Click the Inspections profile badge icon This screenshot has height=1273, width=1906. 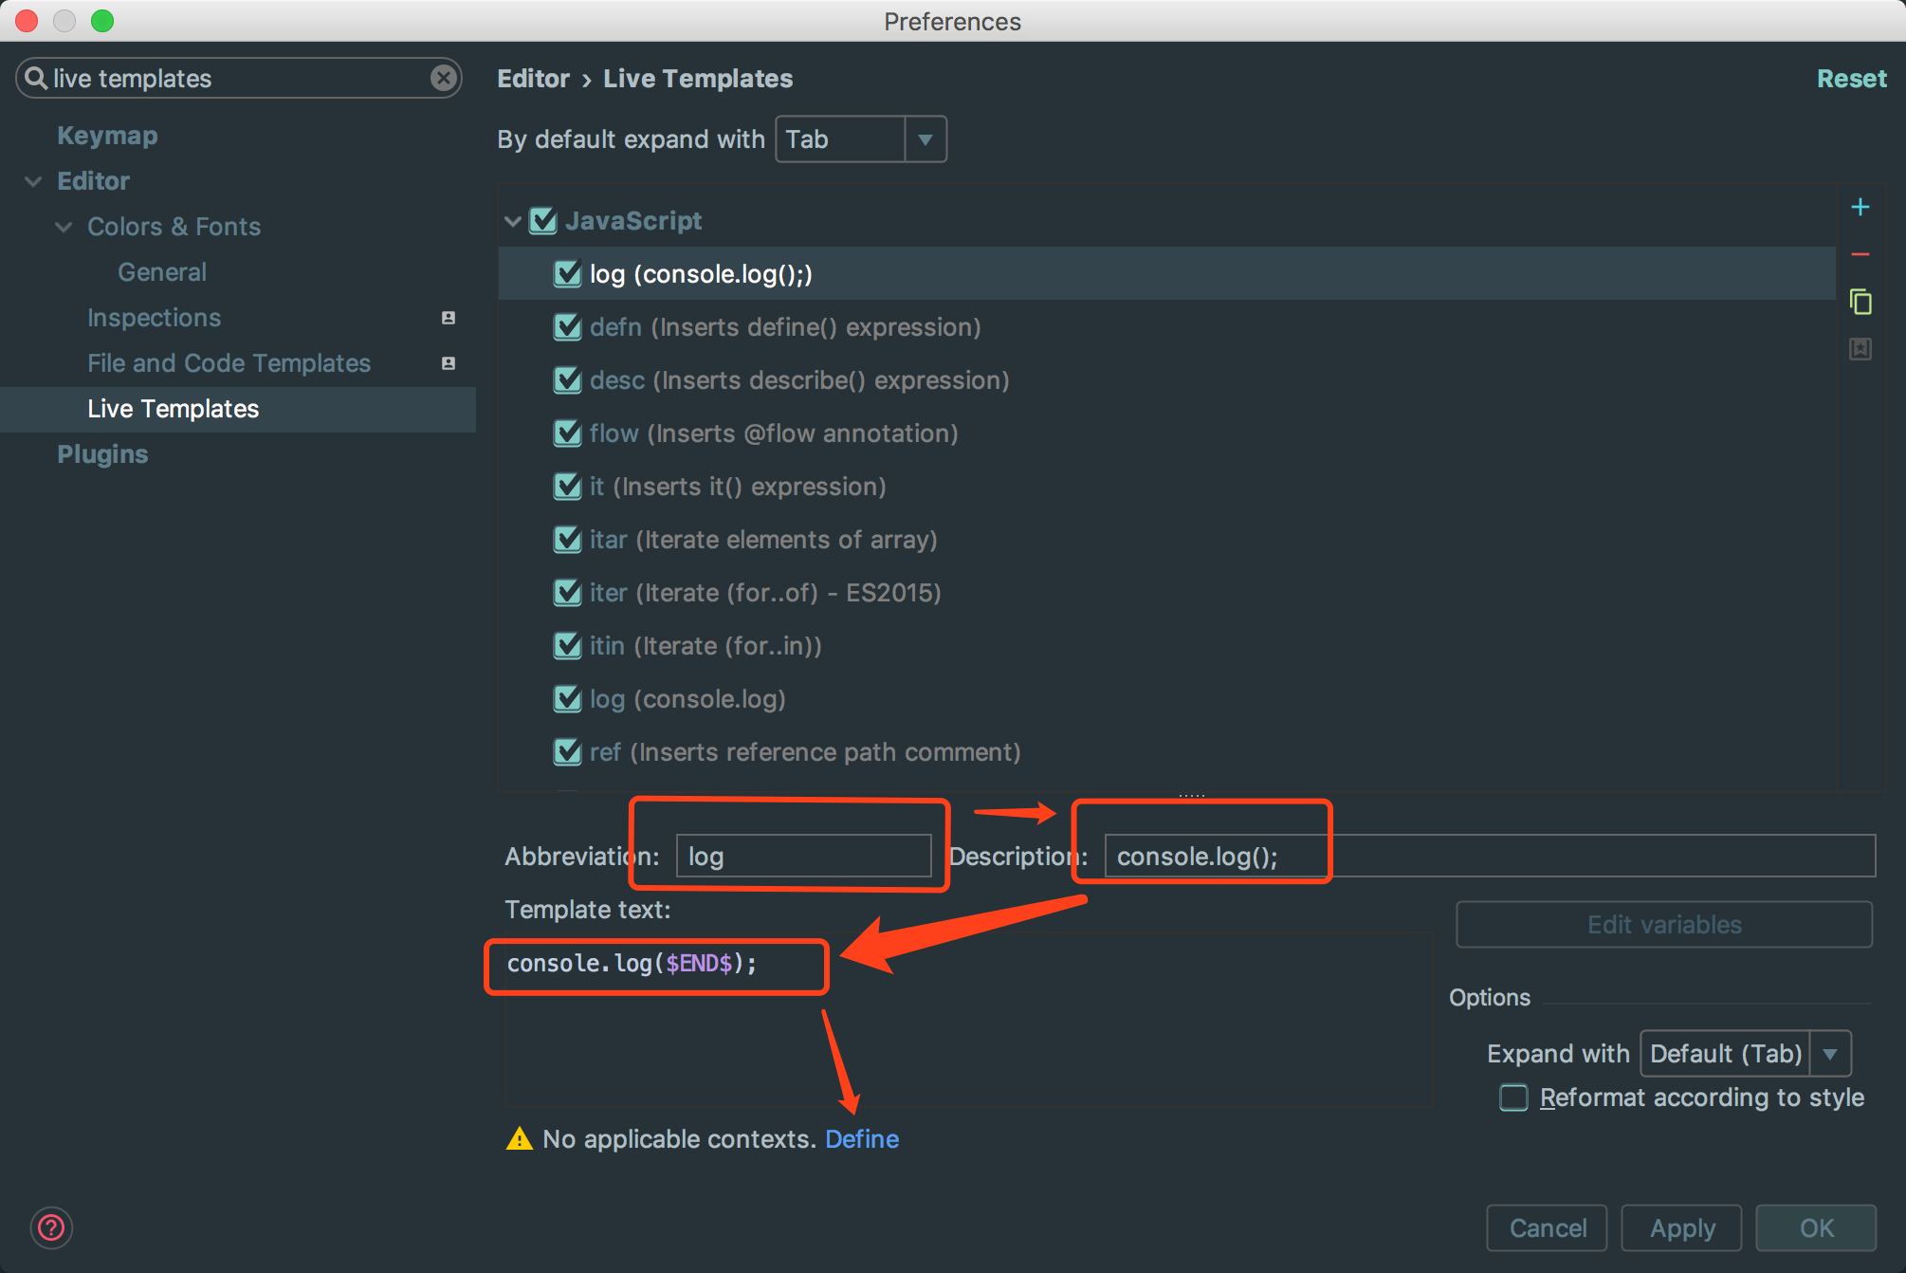click(x=449, y=318)
